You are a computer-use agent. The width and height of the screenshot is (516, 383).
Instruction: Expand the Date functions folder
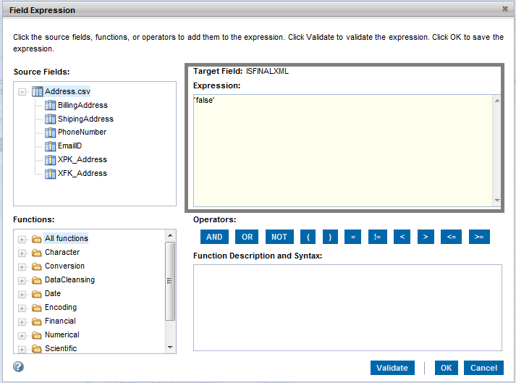tap(22, 295)
